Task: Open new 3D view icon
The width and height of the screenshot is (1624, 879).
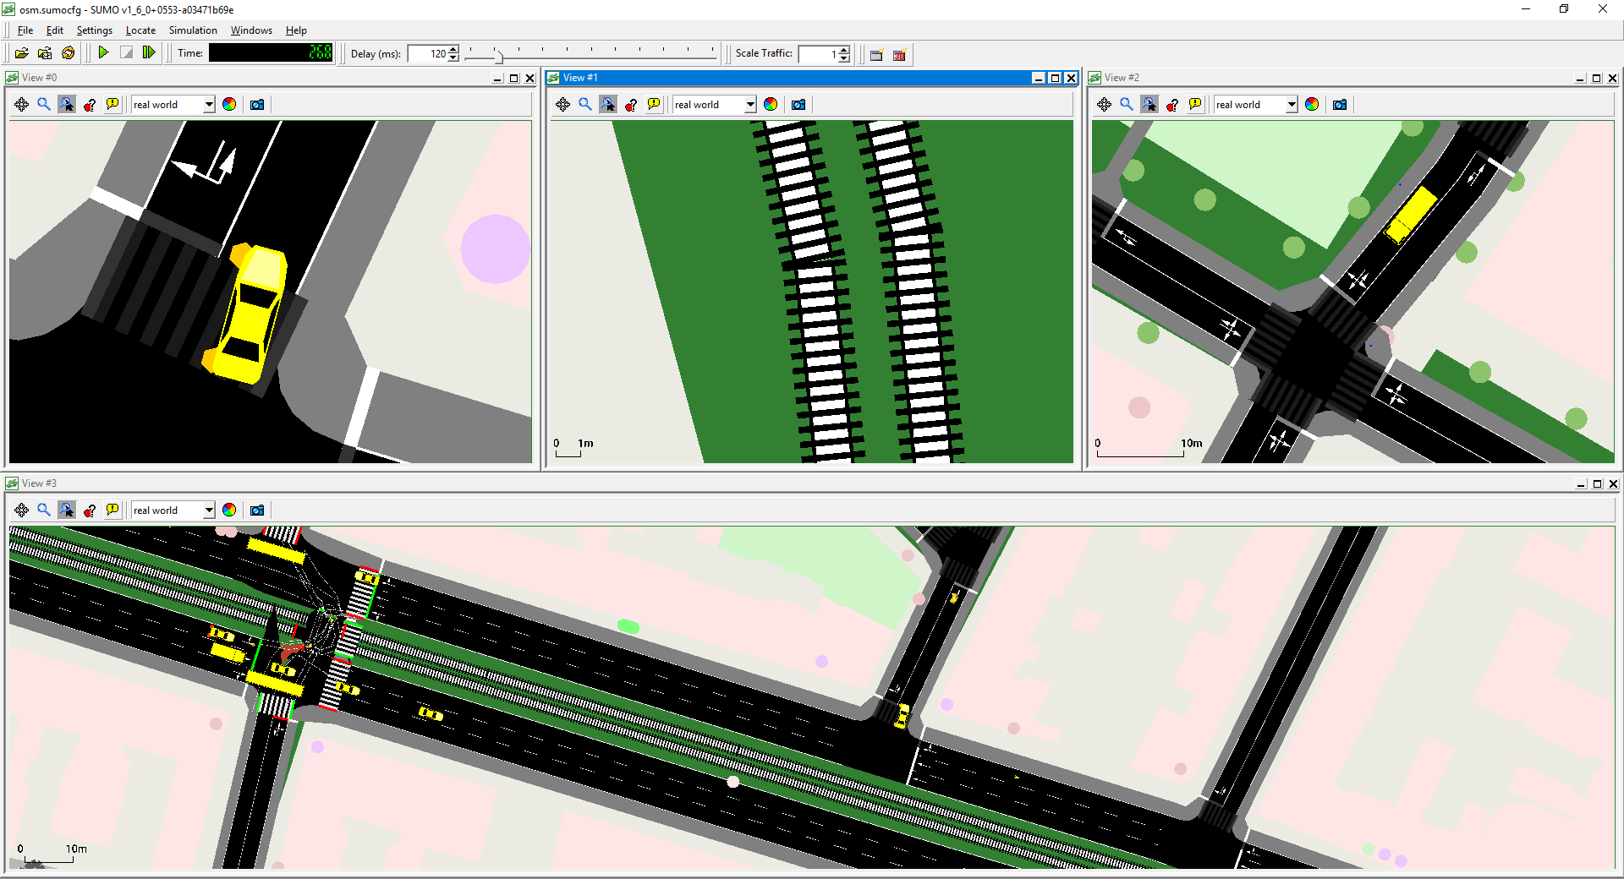Action: tap(899, 55)
